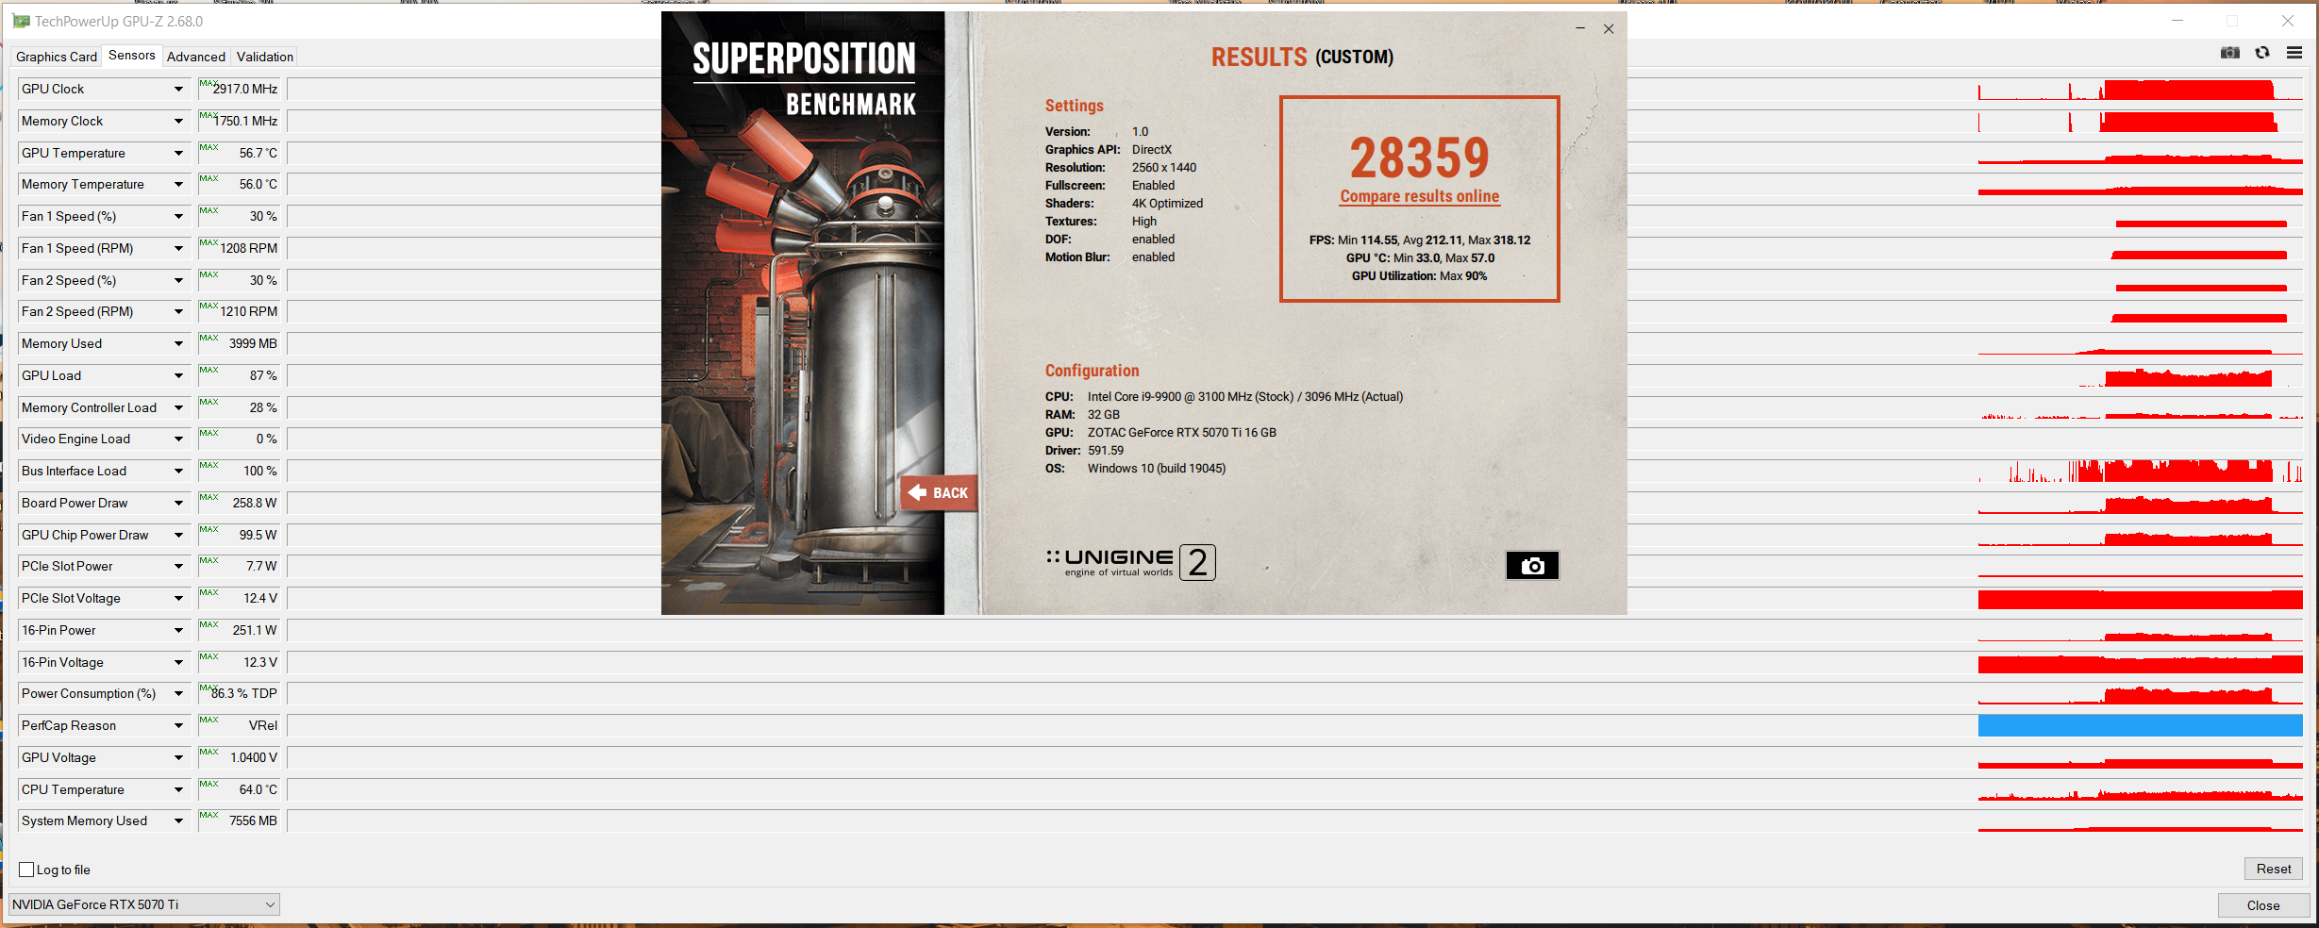Expand the Memory Used sensor dropdown
This screenshot has width=2319, height=928.
coord(178,343)
